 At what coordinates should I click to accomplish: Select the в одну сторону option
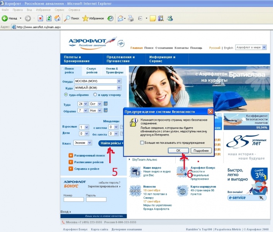pyautogui.click(x=95, y=95)
